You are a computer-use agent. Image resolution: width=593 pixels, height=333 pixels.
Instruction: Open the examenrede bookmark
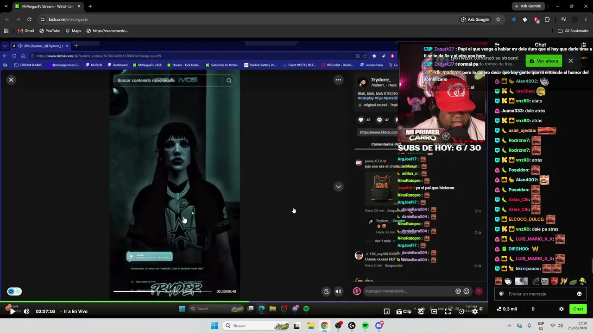(107, 31)
